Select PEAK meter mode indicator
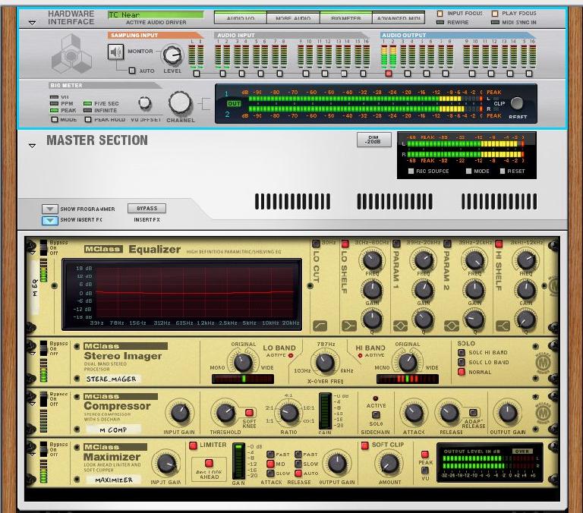 coord(55,110)
